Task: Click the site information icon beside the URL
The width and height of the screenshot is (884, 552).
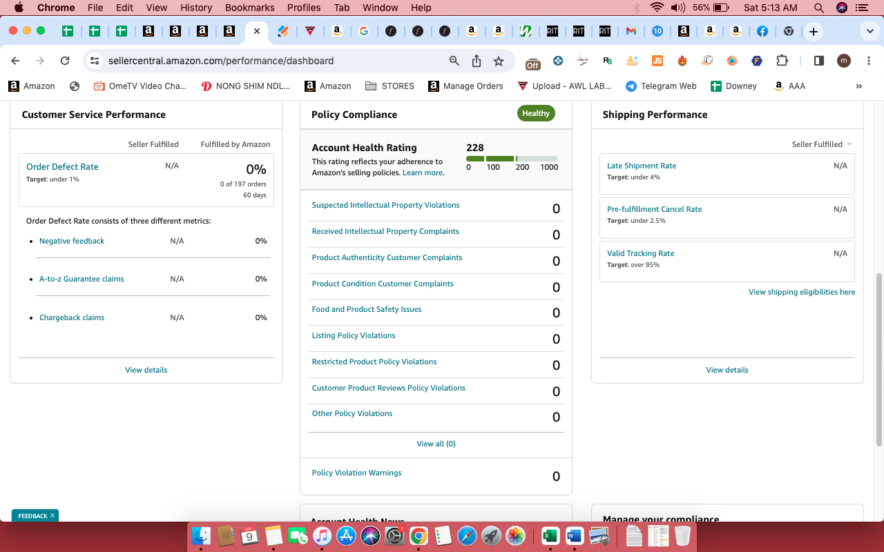Action: coord(95,61)
